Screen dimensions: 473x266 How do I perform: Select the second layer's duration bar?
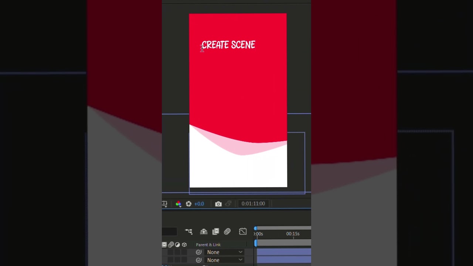284,260
